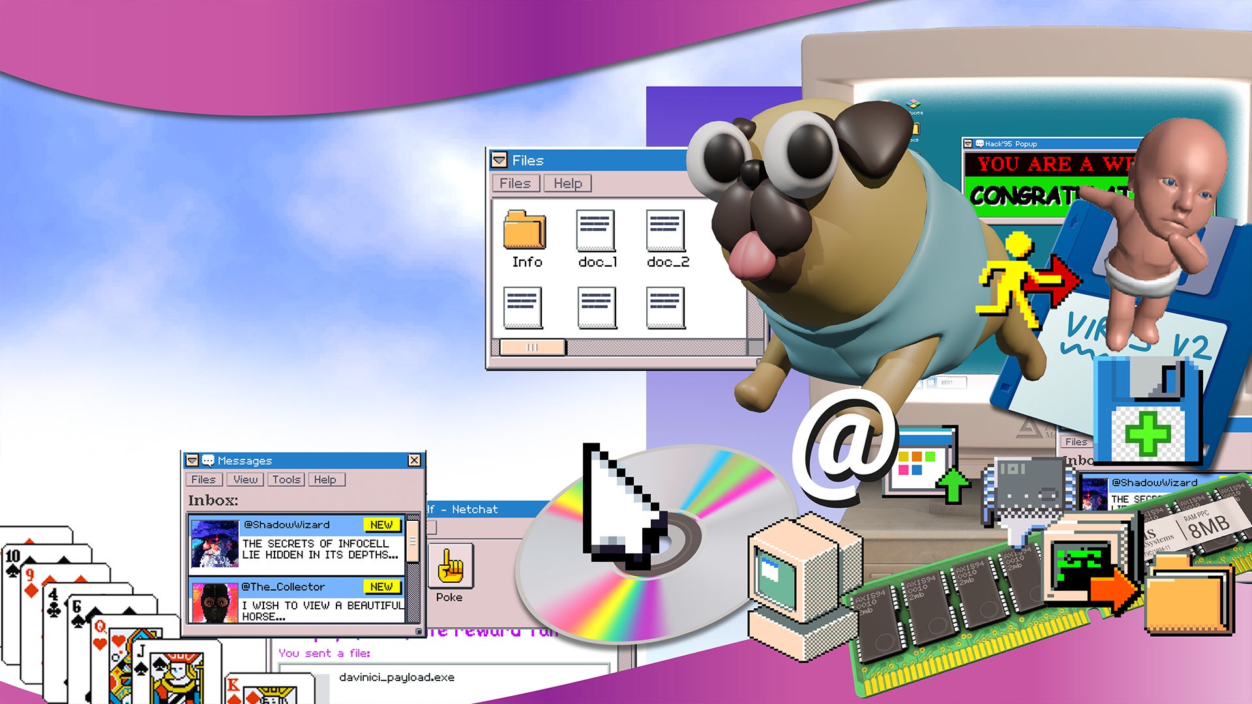The height and width of the screenshot is (704, 1252).
Task: Open the Messages window system menu button
Action: (192, 461)
